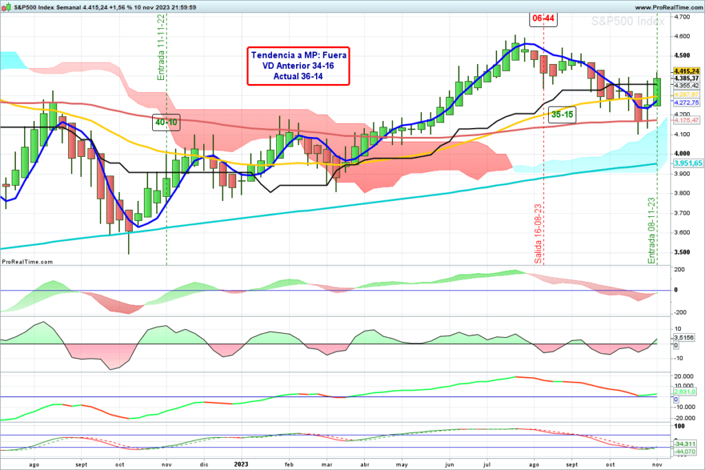Click the -200 tick on the first indicator scale
705x470 pixels.
click(x=680, y=312)
